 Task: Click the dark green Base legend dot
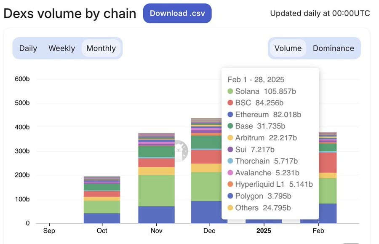pyautogui.click(x=230, y=126)
